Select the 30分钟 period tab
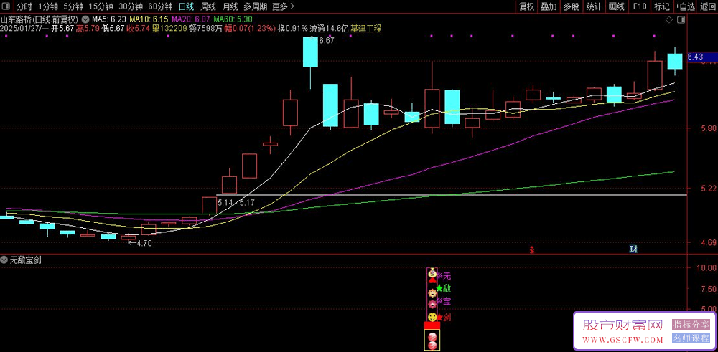The width and height of the screenshot is (718, 352). click(130, 6)
